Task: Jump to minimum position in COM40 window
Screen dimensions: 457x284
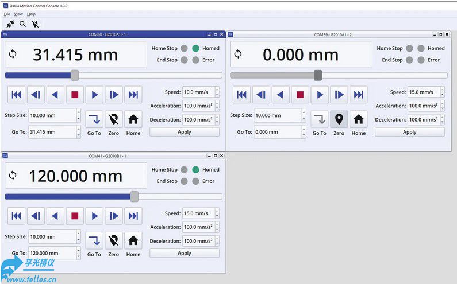Action: pos(17,94)
